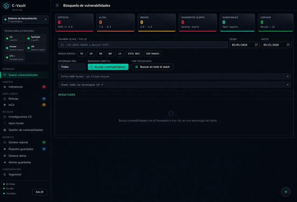The height and width of the screenshot is (202, 297).
Task: Click the Hasta date field 05/21/2026
Action: (276, 45)
